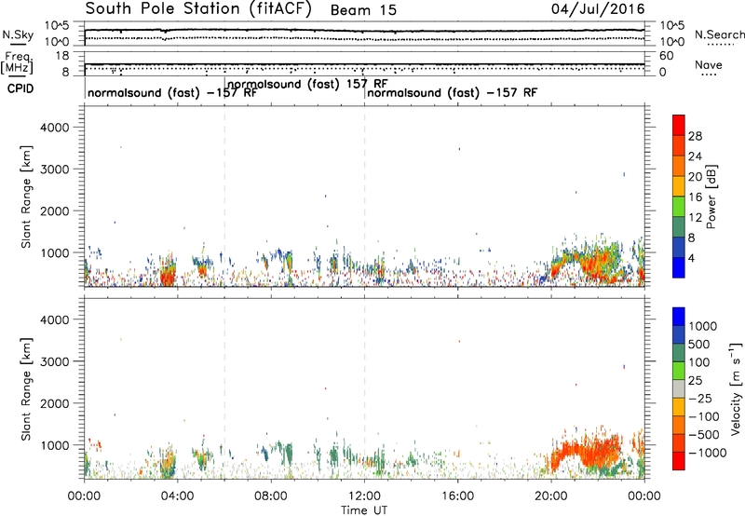The width and height of the screenshot is (745, 516).
Task: Click the "24" label on Power colorbar
Action: click(x=695, y=156)
